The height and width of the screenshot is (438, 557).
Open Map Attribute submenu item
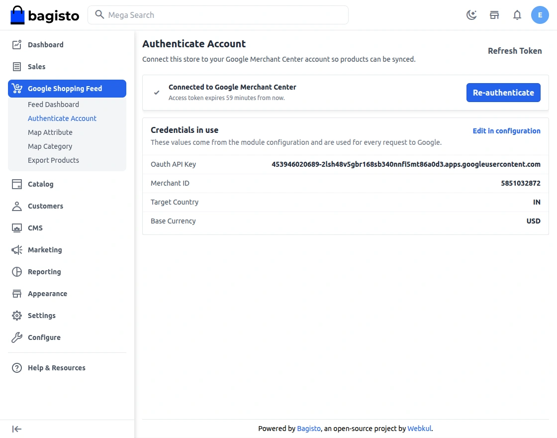[x=50, y=132]
